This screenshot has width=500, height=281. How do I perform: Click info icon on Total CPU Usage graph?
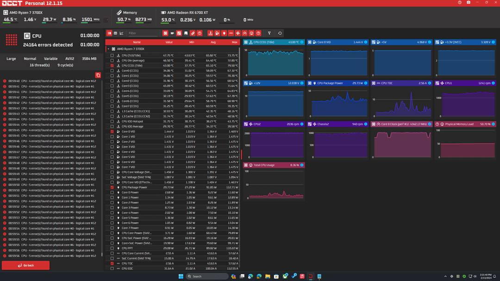click(x=302, y=165)
